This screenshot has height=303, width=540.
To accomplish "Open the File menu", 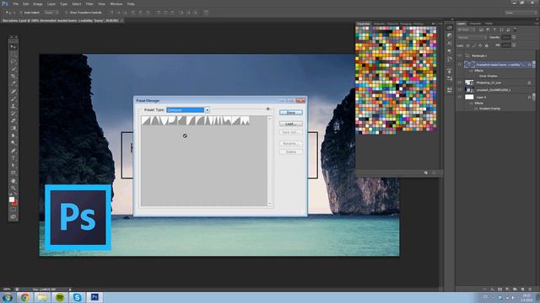I will click(15, 3).
